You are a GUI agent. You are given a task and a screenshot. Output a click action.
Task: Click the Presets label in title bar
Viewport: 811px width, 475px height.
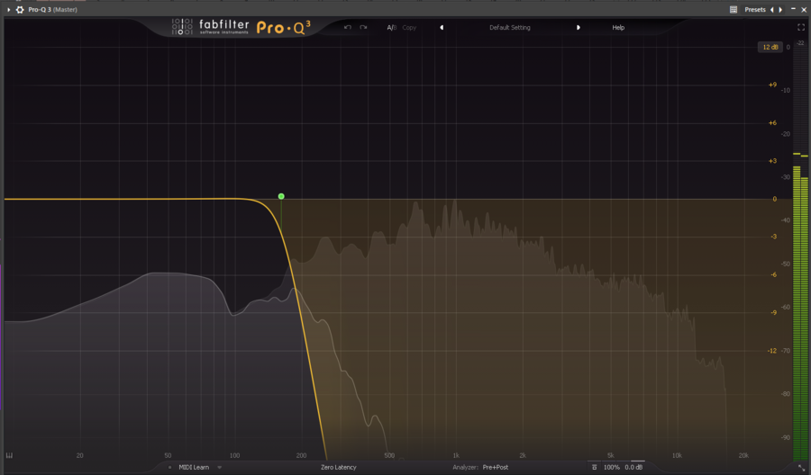(x=754, y=9)
